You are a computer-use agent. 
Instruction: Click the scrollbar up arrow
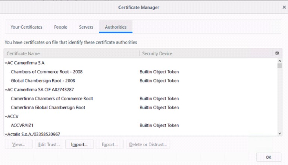280,61
